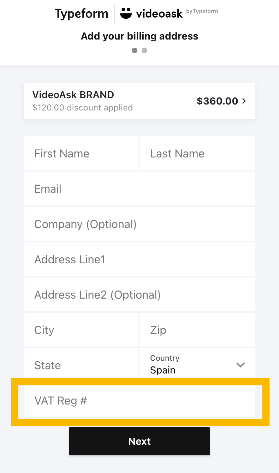279x473 pixels.
Task: Focus the First Name field
Action: pos(81,153)
